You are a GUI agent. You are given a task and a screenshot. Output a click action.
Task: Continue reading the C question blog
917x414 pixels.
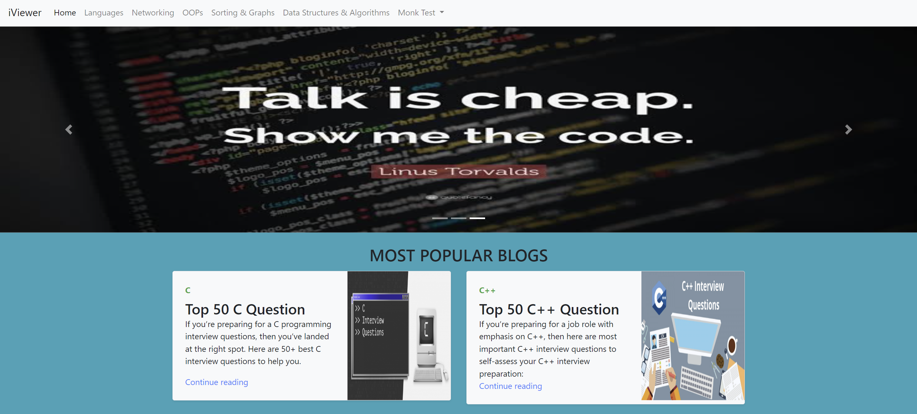[x=216, y=382]
